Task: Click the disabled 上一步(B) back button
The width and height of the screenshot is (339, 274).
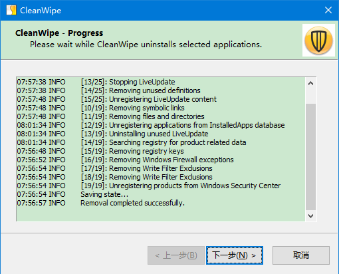Action: click(x=176, y=255)
